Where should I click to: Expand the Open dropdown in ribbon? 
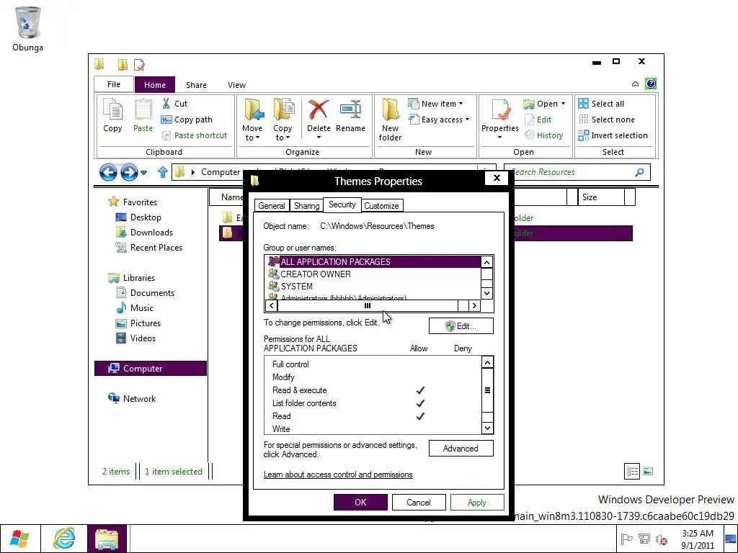click(x=545, y=104)
